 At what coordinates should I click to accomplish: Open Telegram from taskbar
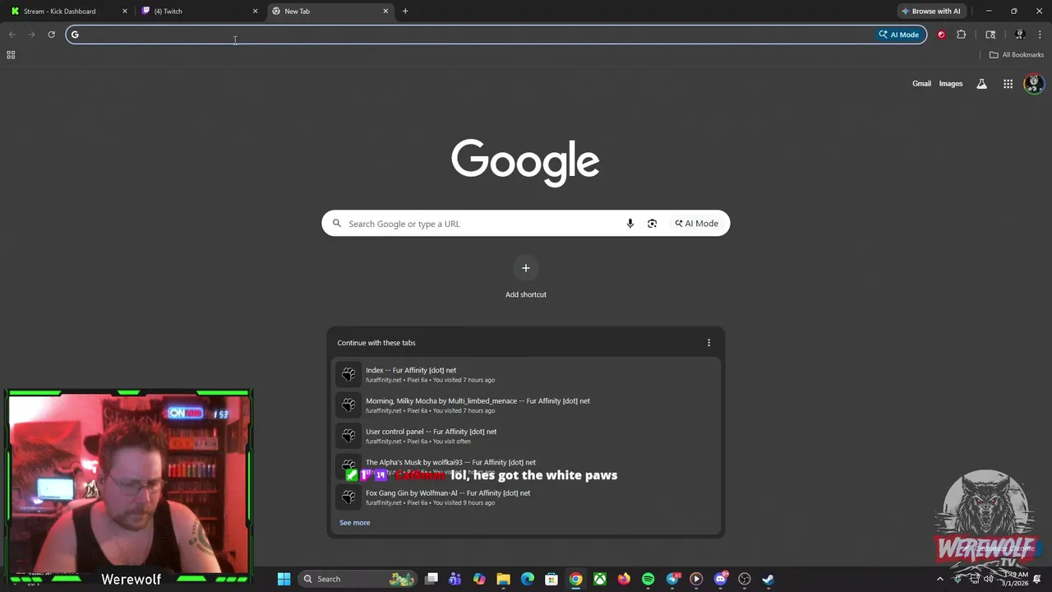tap(672, 579)
